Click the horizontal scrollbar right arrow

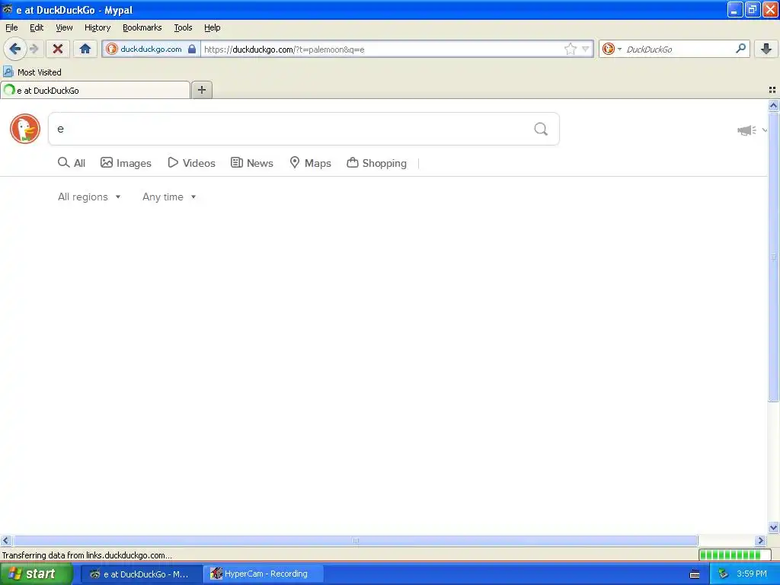760,540
